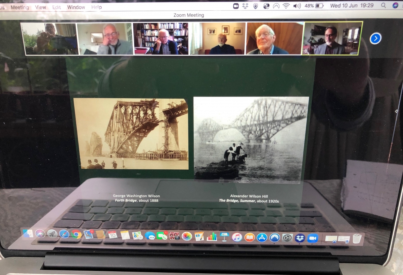The height and width of the screenshot is (275, 403).
Task: Open Dropbox from the dock
Action: [x=300, y=238]
